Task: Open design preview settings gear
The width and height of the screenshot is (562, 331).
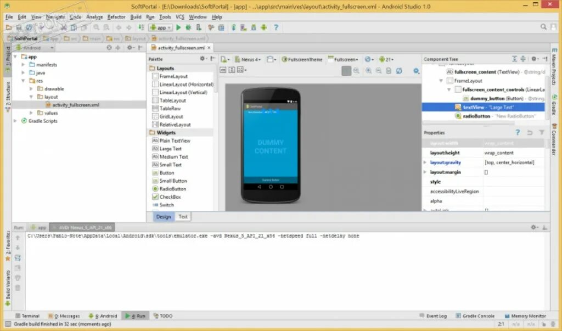Action: (x=416, y=71)
